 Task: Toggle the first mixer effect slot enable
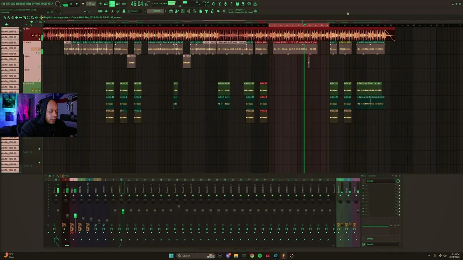399,186
